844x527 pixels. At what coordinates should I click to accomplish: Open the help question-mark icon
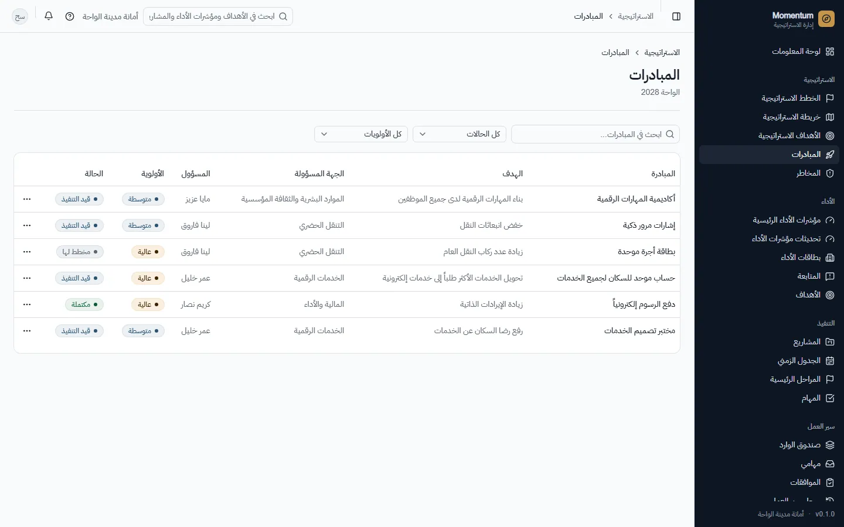pos(70,16)
